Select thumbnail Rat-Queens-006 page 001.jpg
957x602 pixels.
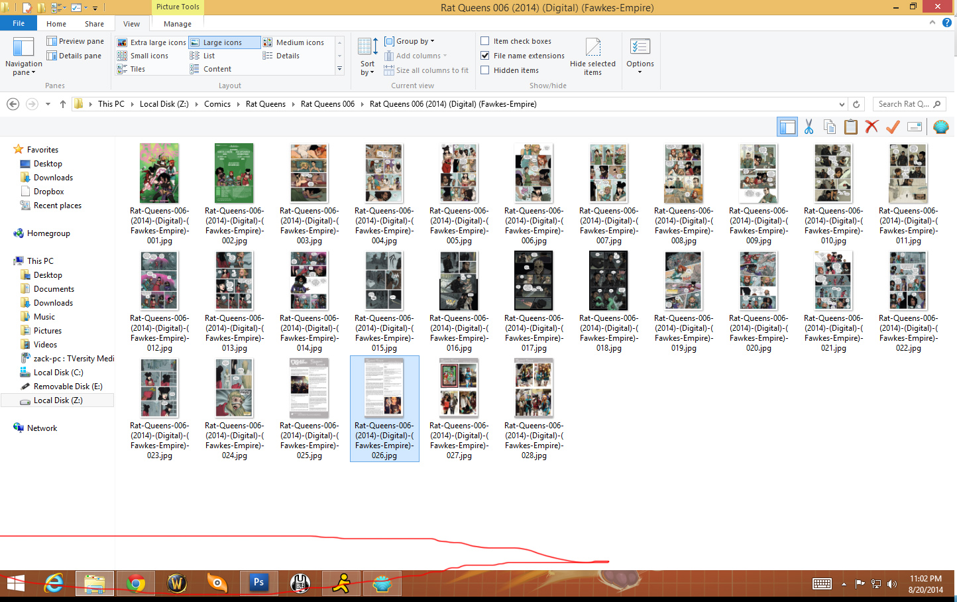(x=159, y=174)
